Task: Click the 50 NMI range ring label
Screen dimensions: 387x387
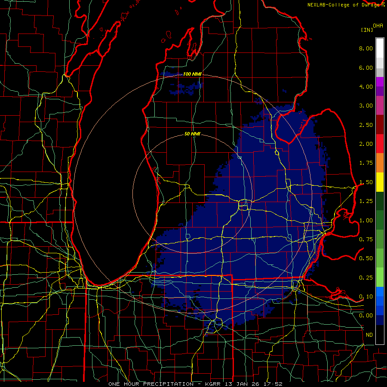Action: tap(192, 134)
